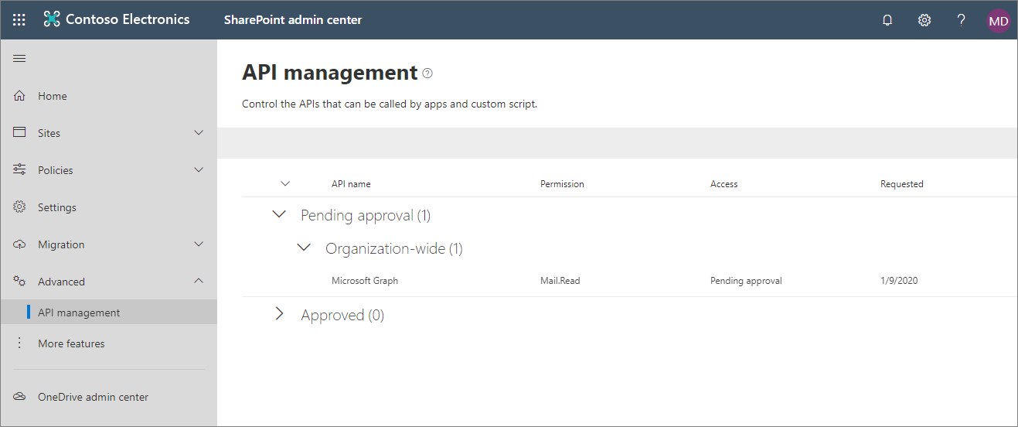Viewport: 1018px width, 427px height.
Task: Sort by Permission column header
Action: click(562, 184)
